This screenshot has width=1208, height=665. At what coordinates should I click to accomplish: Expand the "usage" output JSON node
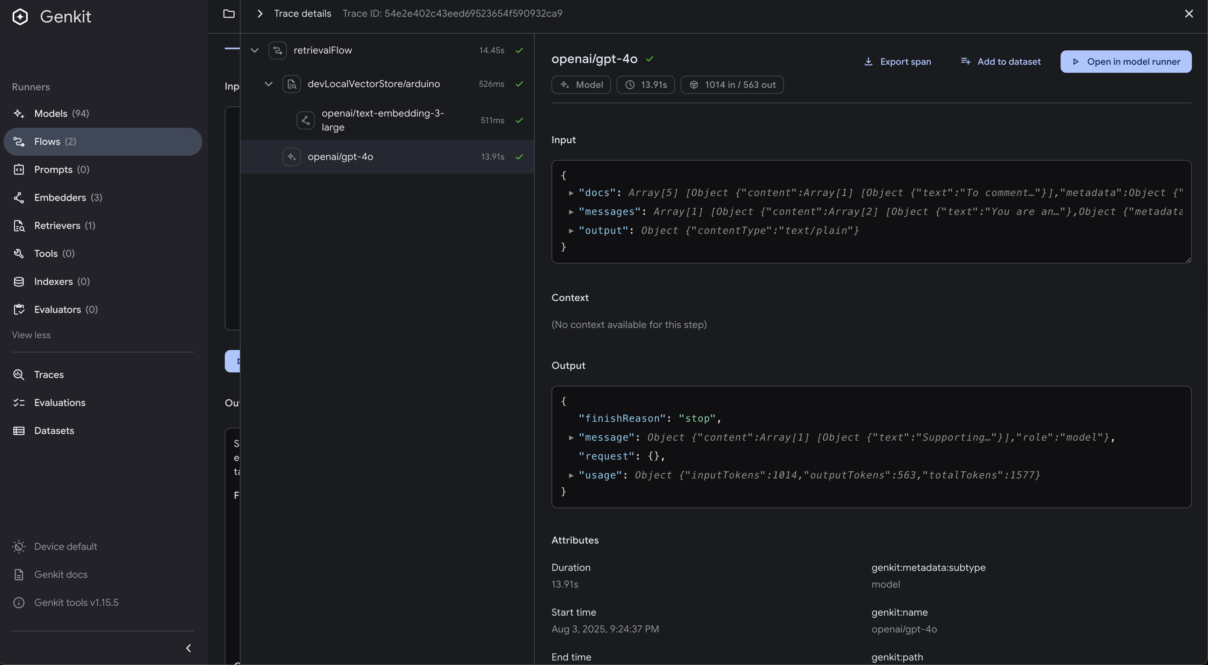(571, 475)
